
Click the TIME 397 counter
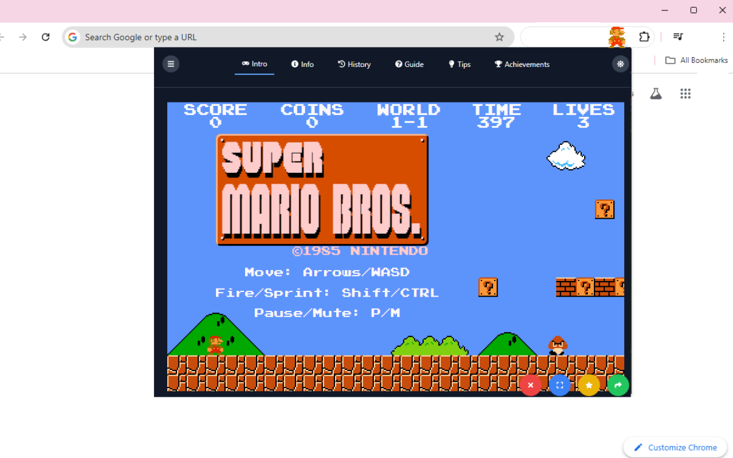(496, 116)
